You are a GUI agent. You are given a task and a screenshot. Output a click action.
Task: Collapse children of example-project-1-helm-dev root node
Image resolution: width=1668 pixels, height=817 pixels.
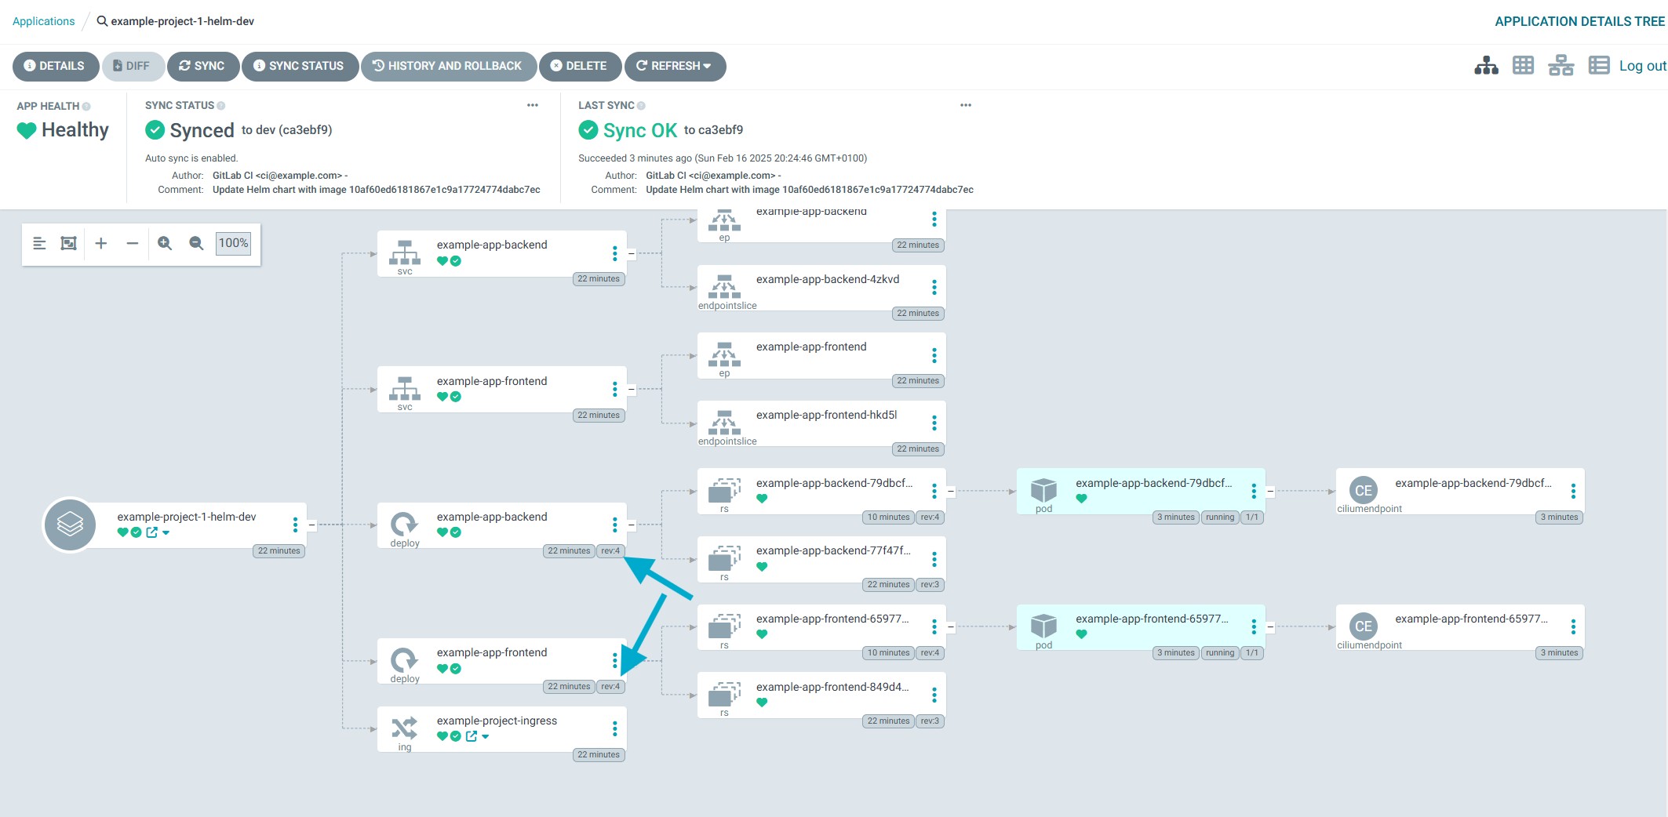tap(311, 525)
